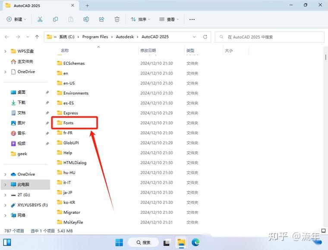Open the Windows Start button
This screenshot has width=328, height=250.
(x=119, y=243)
